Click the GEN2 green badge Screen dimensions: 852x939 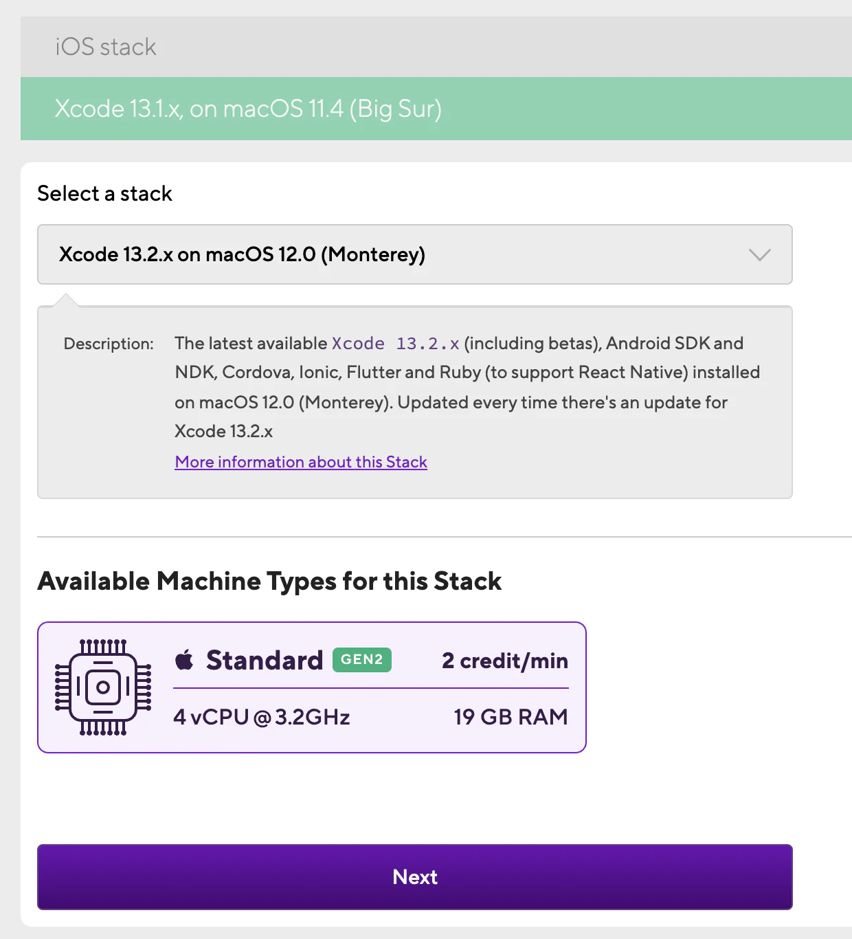point(362,660)
